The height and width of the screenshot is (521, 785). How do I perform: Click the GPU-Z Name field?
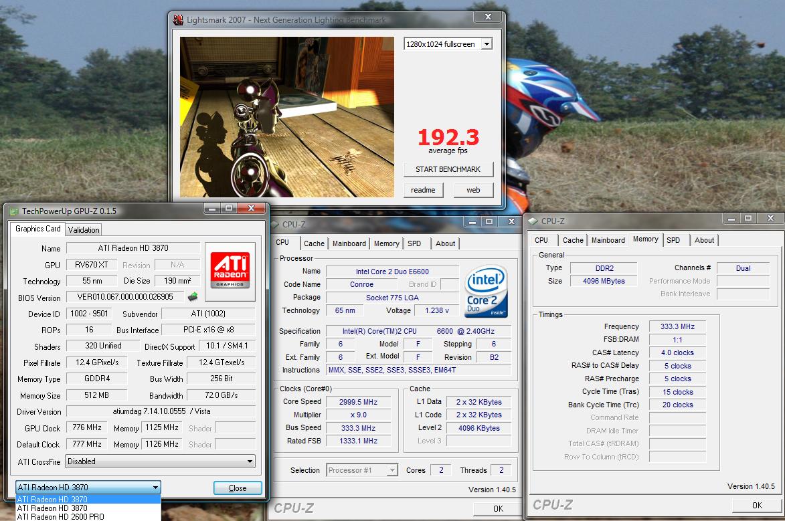coord(133,248)
